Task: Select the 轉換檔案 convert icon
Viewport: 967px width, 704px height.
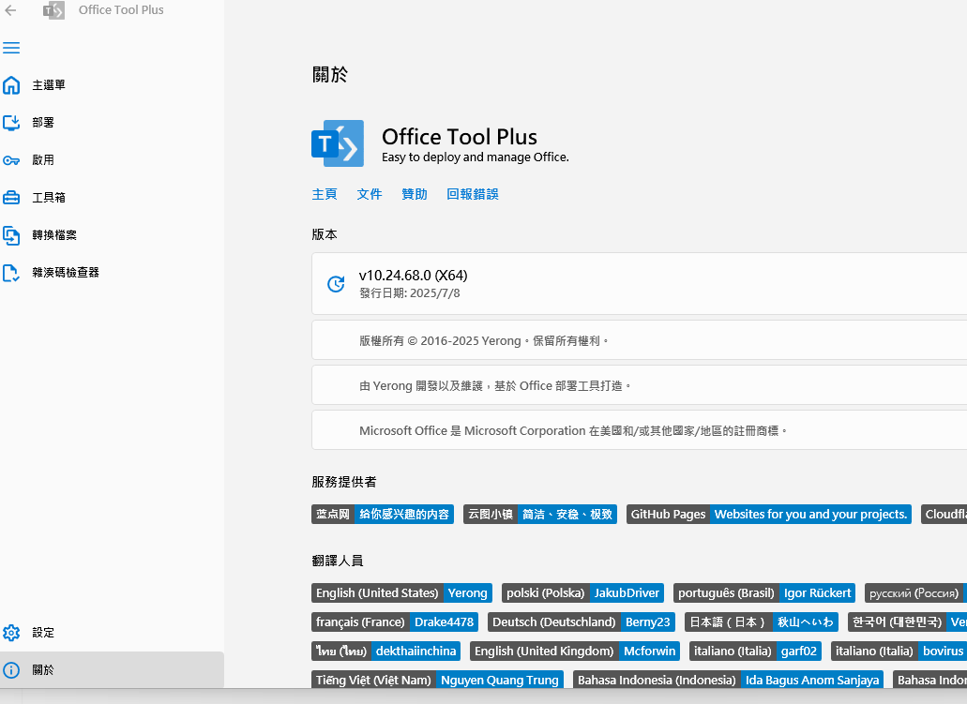Action: [11, 235]
